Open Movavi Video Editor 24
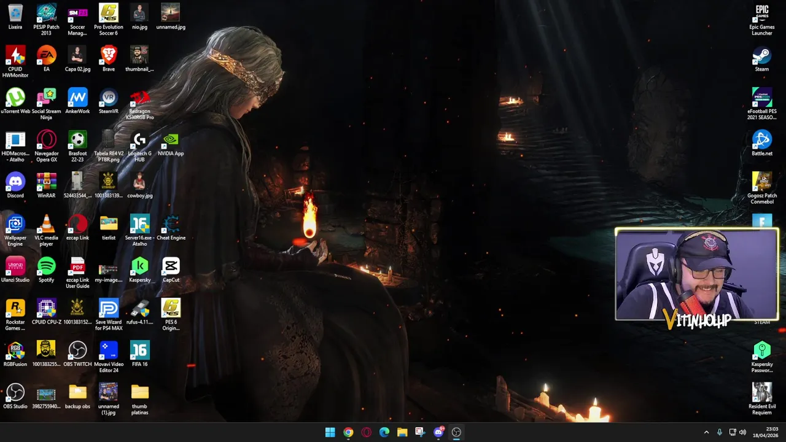The width and height of the screenshot is (786, 442). (109, 357)
